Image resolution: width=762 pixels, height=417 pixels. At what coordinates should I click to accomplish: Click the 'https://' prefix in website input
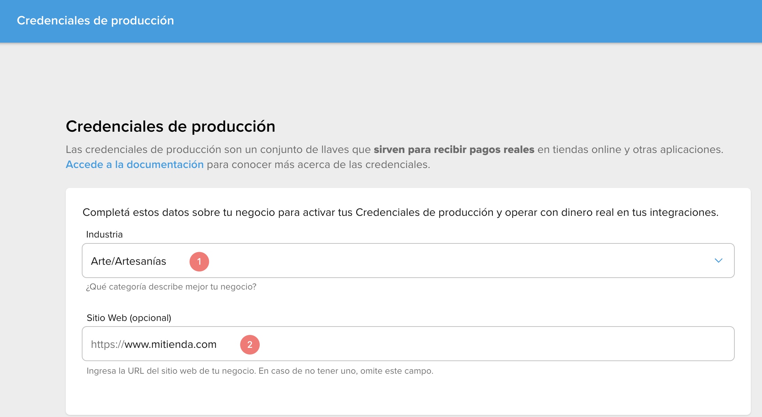coord(107,344)
